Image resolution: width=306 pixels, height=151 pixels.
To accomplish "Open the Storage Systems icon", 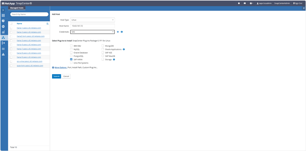I will 3,43.
